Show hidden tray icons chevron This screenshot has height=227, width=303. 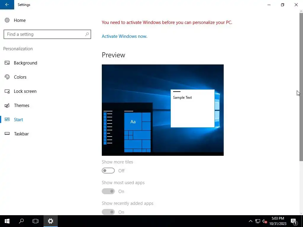click(250, 221)
